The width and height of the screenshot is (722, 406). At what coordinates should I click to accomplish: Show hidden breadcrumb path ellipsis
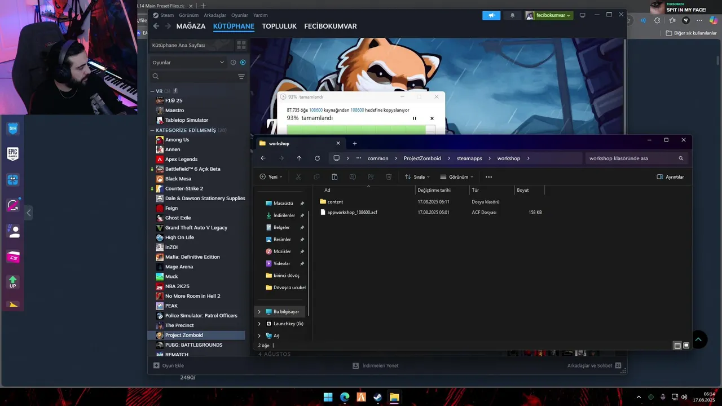pos(358,158)
